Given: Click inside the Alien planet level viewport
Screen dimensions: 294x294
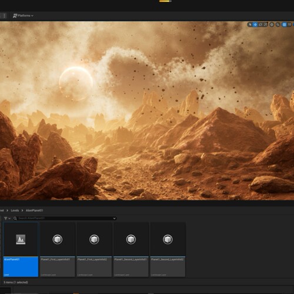Looking at the screenshot, I should [x=147, y=111].
